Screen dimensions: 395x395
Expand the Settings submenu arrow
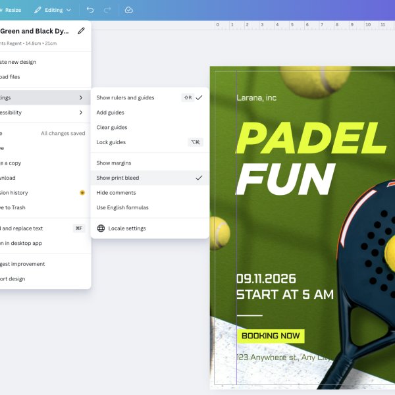click(x=80, y=97)
